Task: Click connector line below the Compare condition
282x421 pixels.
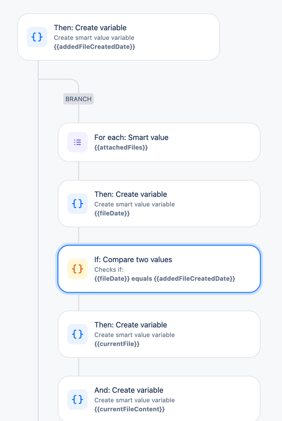Action: (x=78, y=302)
